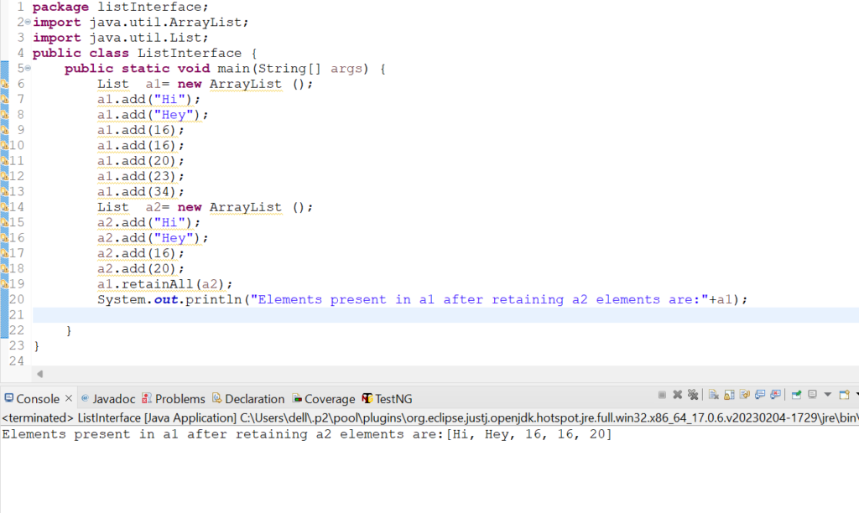Click the Terminate button in Console toolbar

[x=662, y=395]
